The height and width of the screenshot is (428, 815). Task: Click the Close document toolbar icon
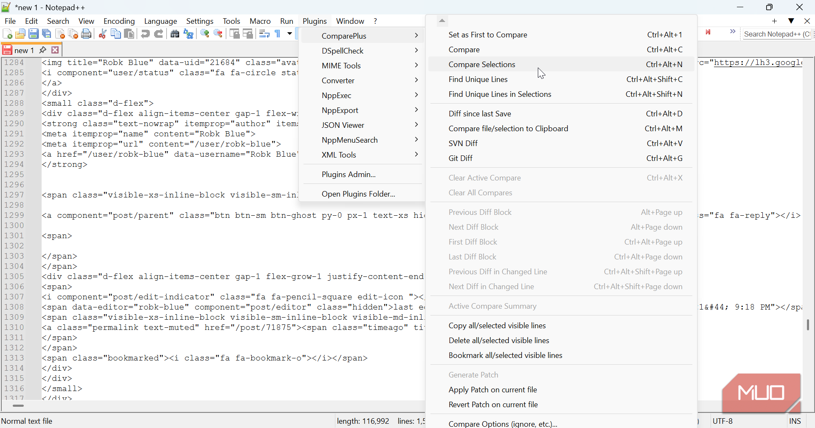pyautogui.click(x=60, y=34)
